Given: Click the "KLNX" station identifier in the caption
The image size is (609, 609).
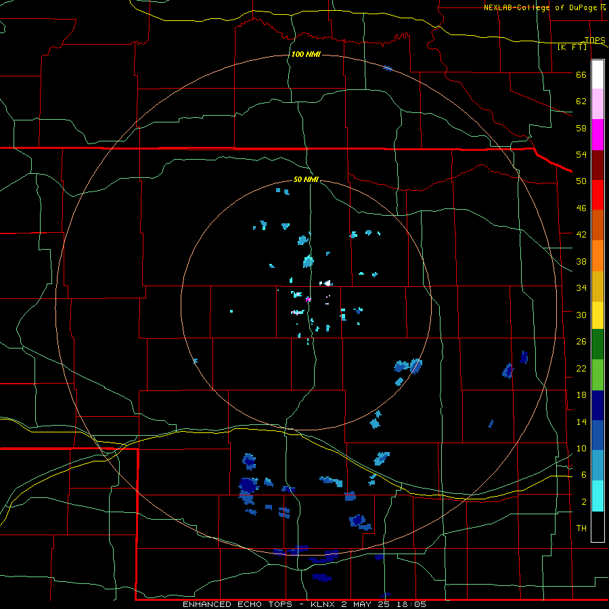Looking at the screenshot, I should point(324,604).
